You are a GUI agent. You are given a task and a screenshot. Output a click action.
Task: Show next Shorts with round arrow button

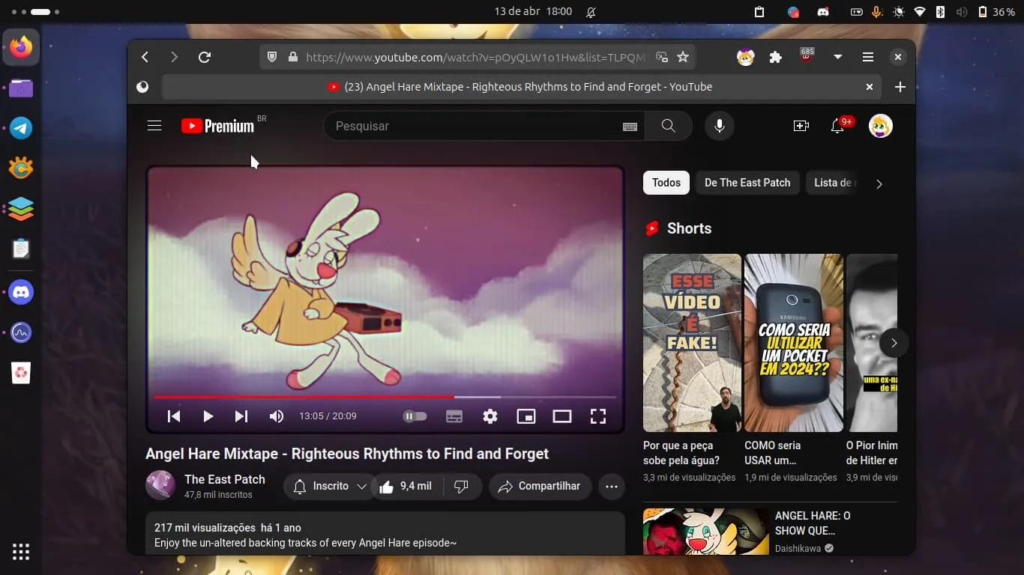coord(894,343)
